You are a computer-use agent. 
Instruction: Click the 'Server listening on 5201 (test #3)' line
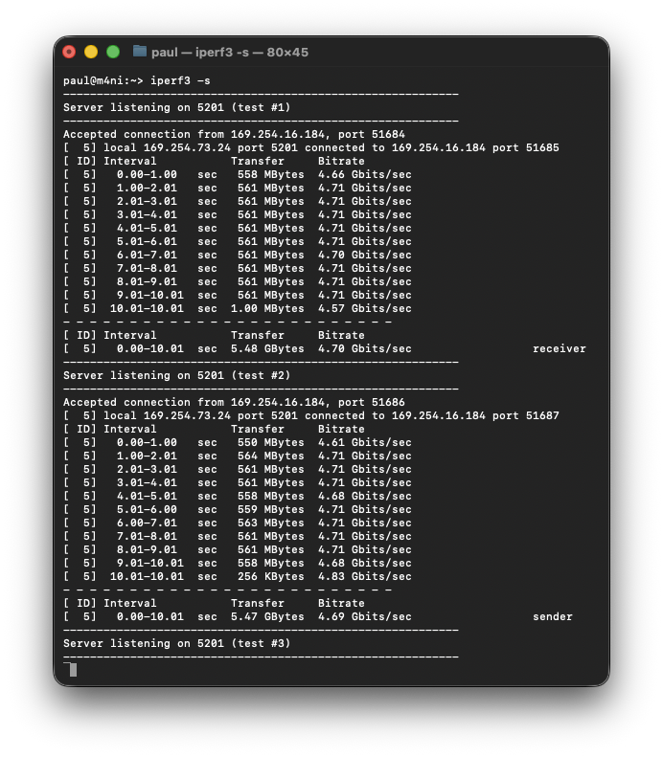click(x=176, y=643)
